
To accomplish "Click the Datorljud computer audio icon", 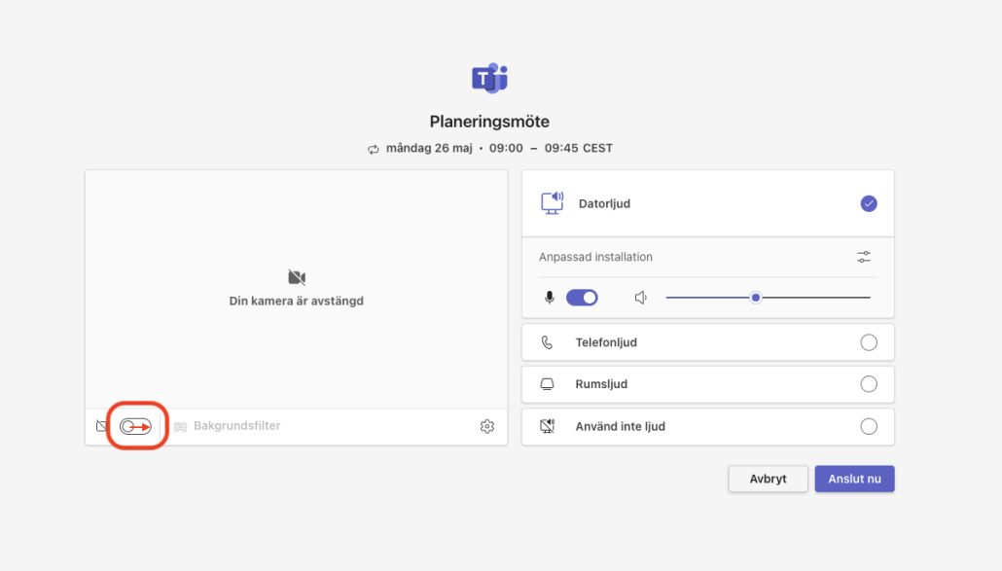I will [552, 203].
